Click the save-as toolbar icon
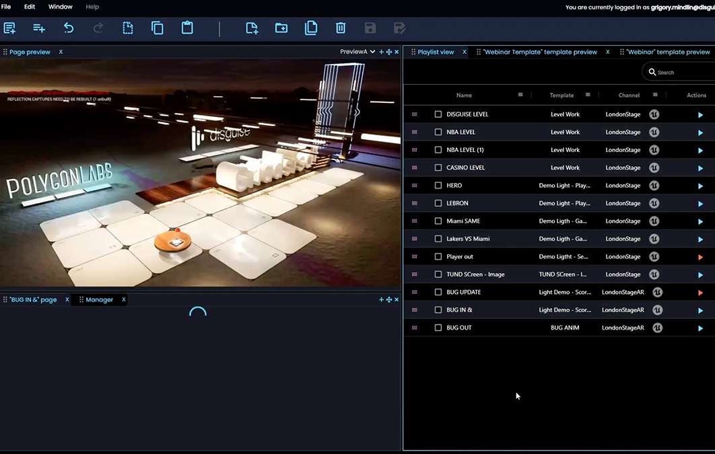 point(399,28)
